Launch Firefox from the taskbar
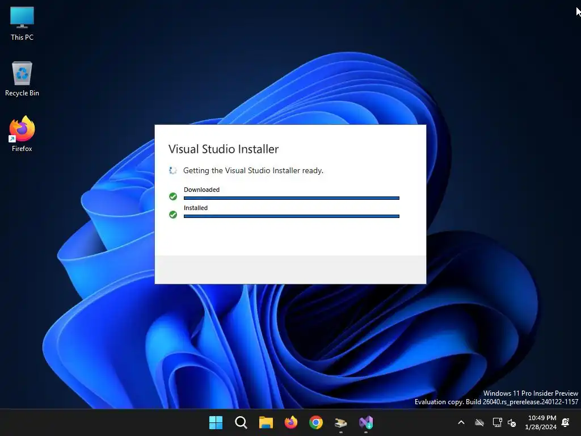 pyautogui.click(x=291, y=422)
